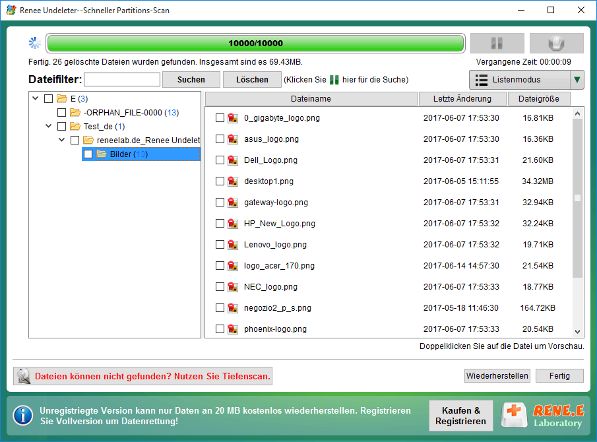Click the green scan progress bar
The width and height of the screenshot is (597, 442).
tap(255, 43)
